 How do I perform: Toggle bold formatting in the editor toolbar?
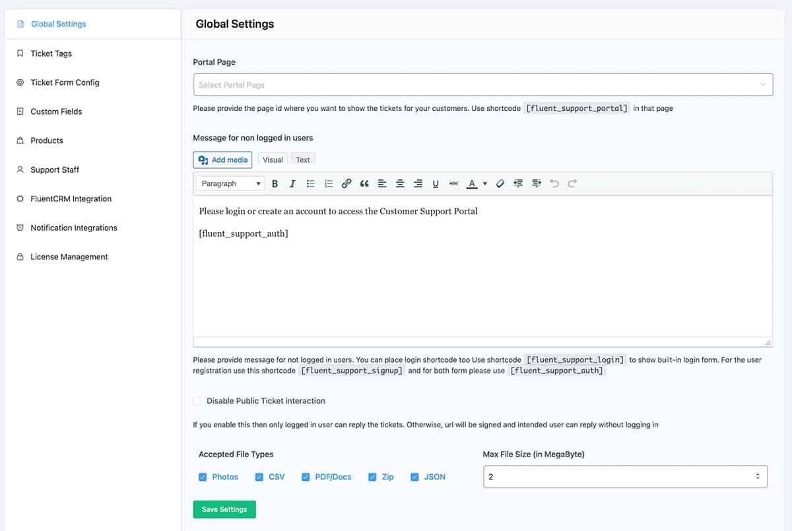tap(275, 184)
